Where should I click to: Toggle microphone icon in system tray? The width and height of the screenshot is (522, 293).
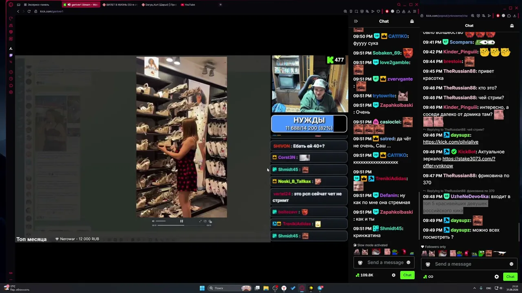click(x=481, y=288)
